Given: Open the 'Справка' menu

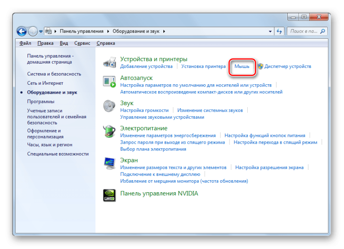Looking at the screenshot, I should [106, 43].
